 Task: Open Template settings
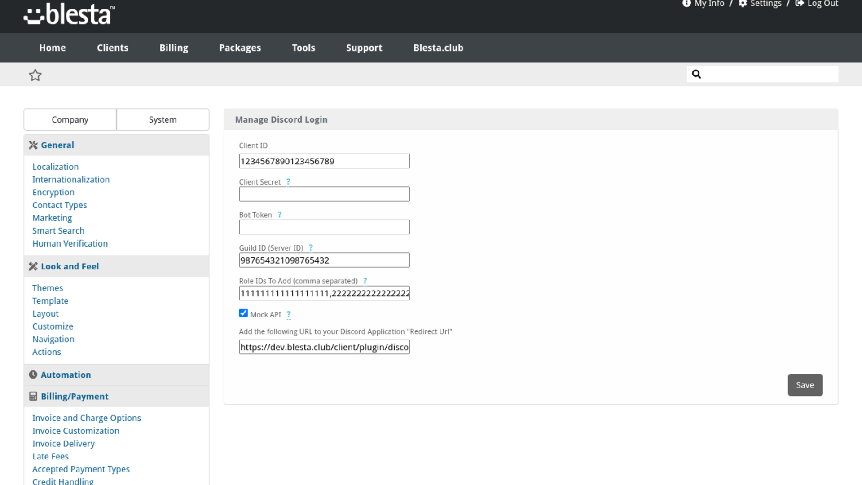point(50,301)
